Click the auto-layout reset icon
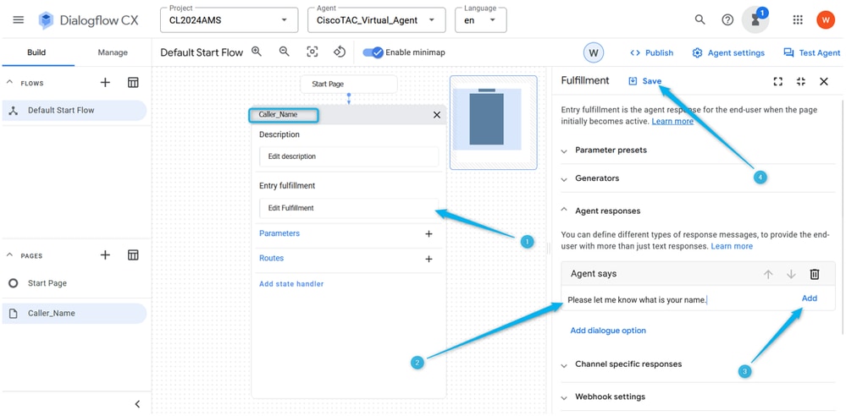The image size is (846, 416). (x=340, y=52)
